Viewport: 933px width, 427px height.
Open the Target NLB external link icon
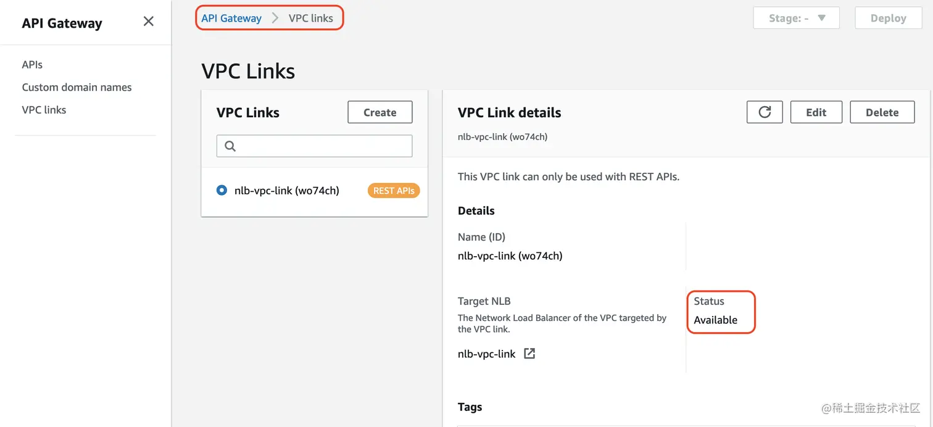(529, 354)
